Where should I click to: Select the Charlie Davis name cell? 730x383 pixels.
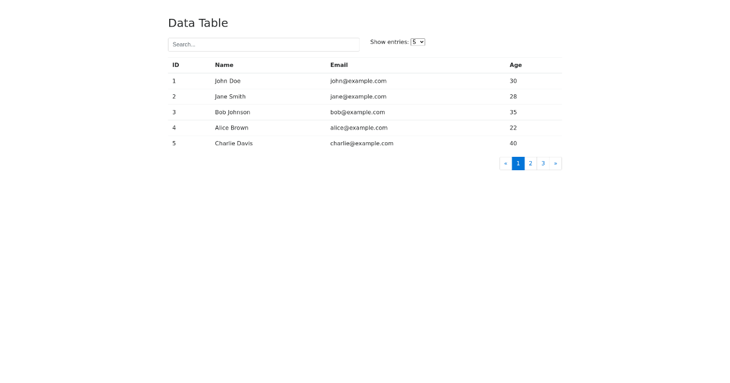(234, 143)
